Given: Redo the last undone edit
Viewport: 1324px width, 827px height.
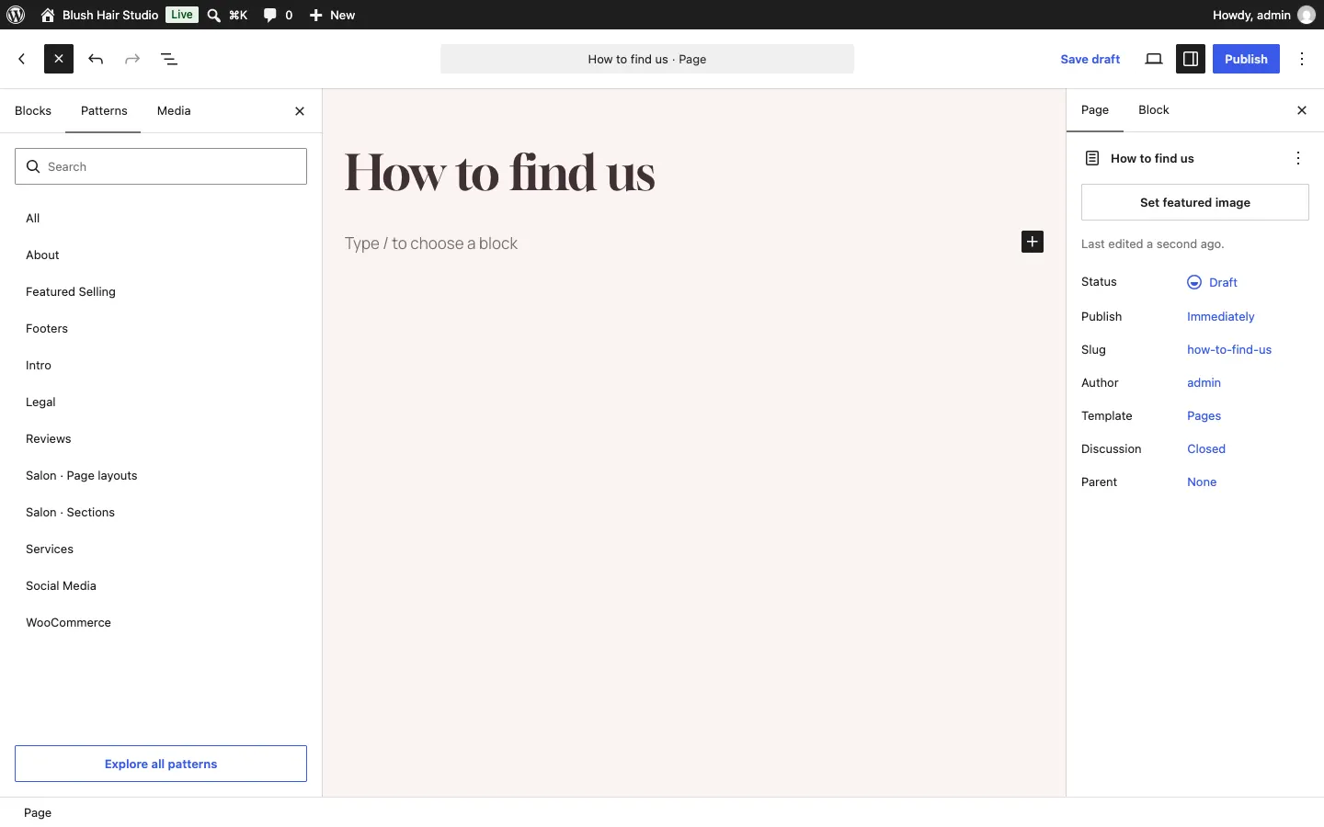Looking at the screenshot, I should click(132, 59).
